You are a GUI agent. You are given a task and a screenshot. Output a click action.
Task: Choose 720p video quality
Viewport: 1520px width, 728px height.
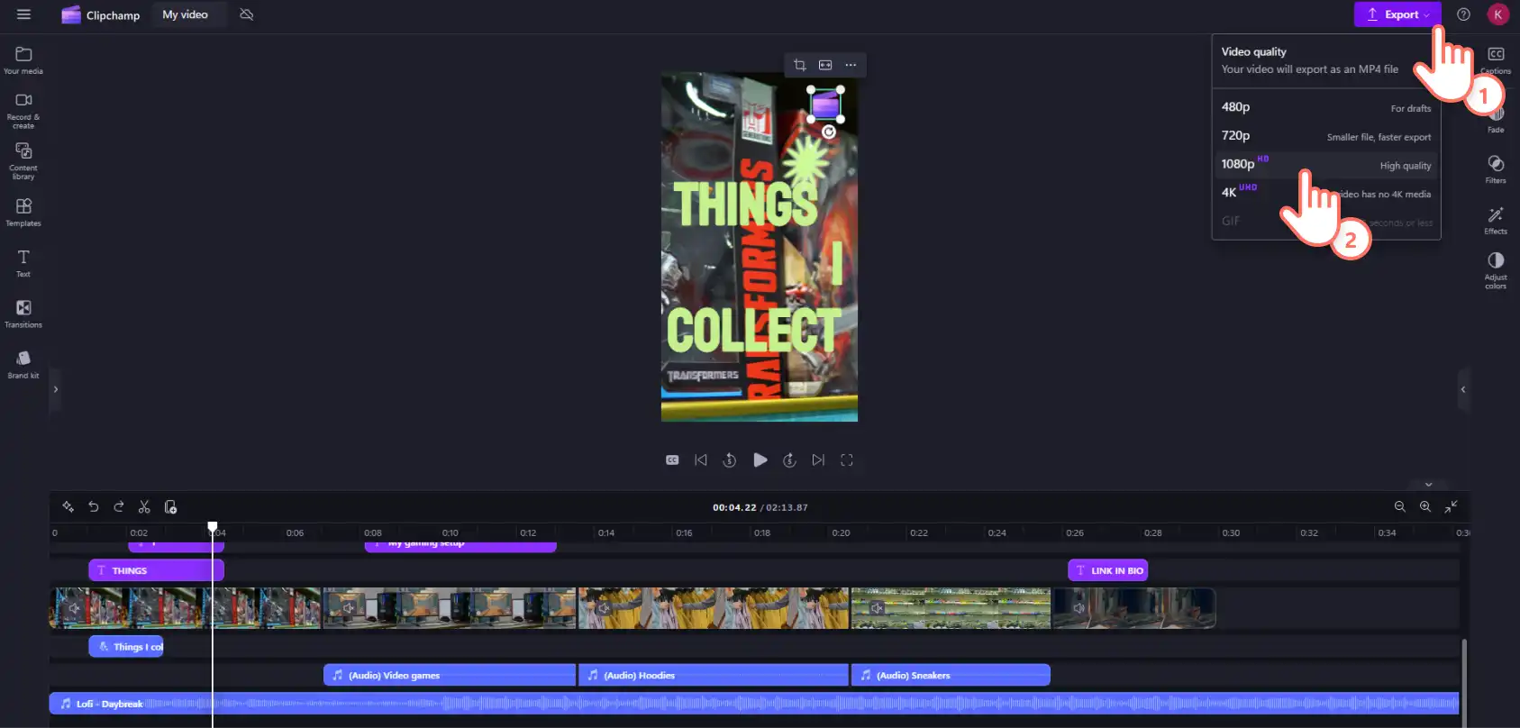click(1325, 136)
